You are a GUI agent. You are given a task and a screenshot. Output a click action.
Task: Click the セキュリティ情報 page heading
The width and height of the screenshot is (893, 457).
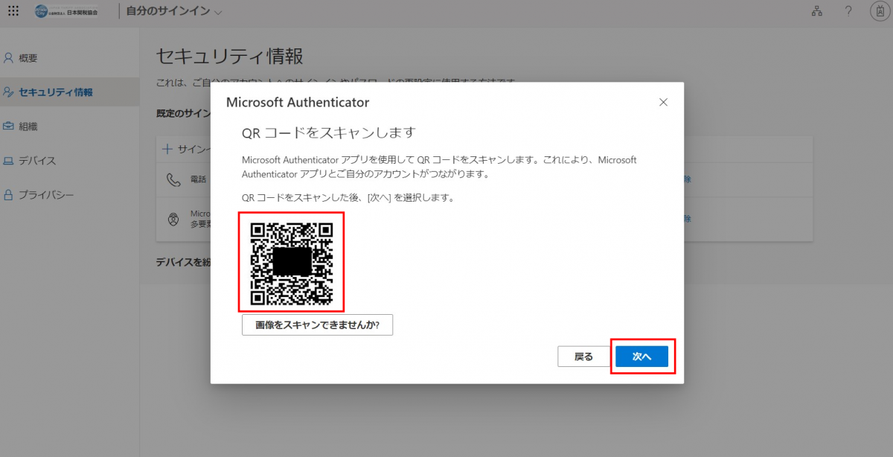[229, 57]
